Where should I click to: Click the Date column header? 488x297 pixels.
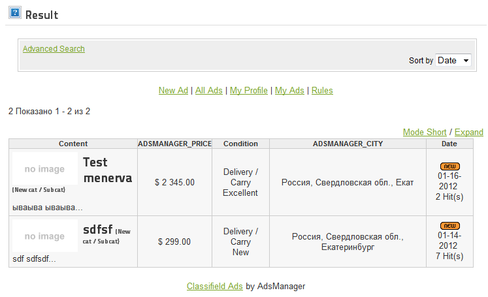point(449,144)
